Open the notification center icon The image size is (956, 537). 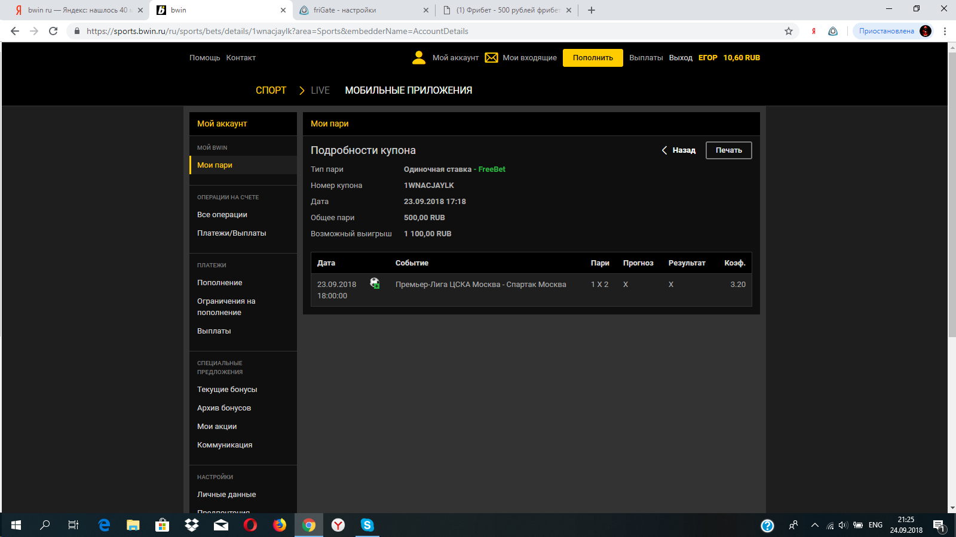pyautogui.click(x=939, y=526)
